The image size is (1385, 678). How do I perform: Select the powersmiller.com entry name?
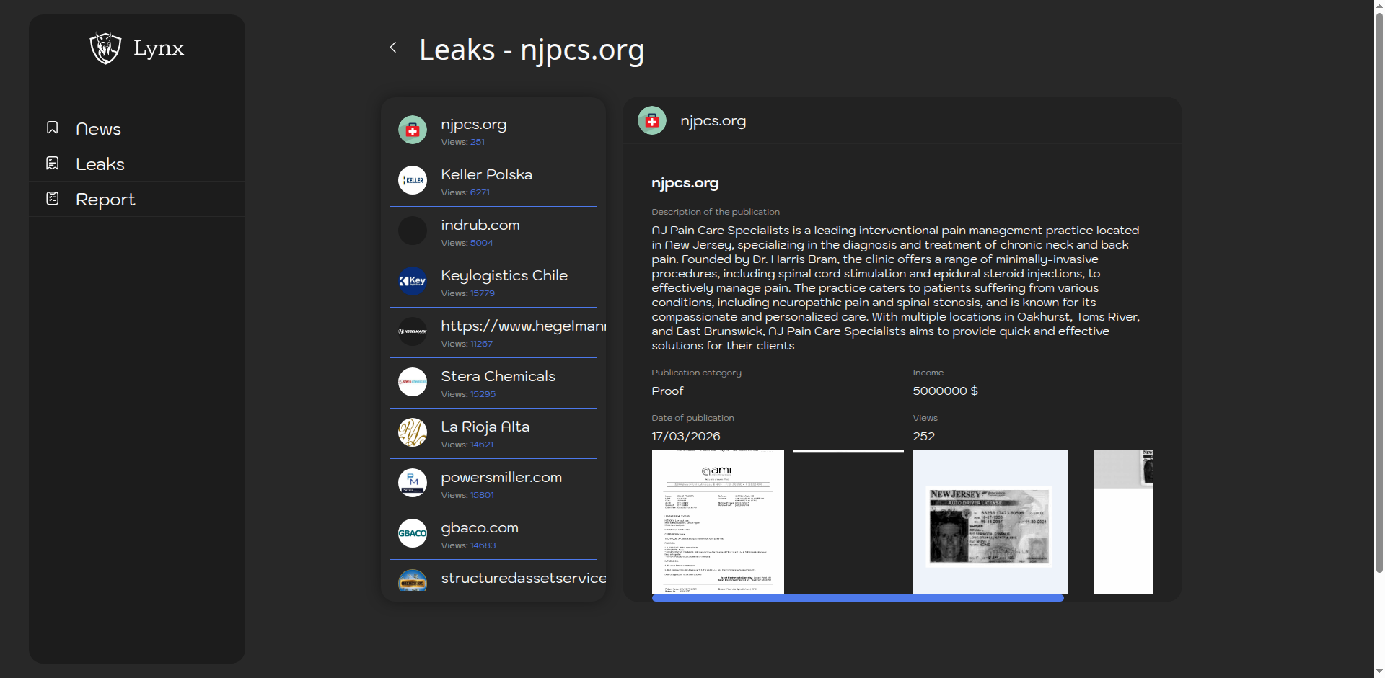501,478
